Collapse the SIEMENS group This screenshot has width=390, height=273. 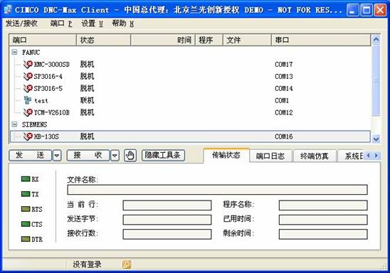click(15, 124)
